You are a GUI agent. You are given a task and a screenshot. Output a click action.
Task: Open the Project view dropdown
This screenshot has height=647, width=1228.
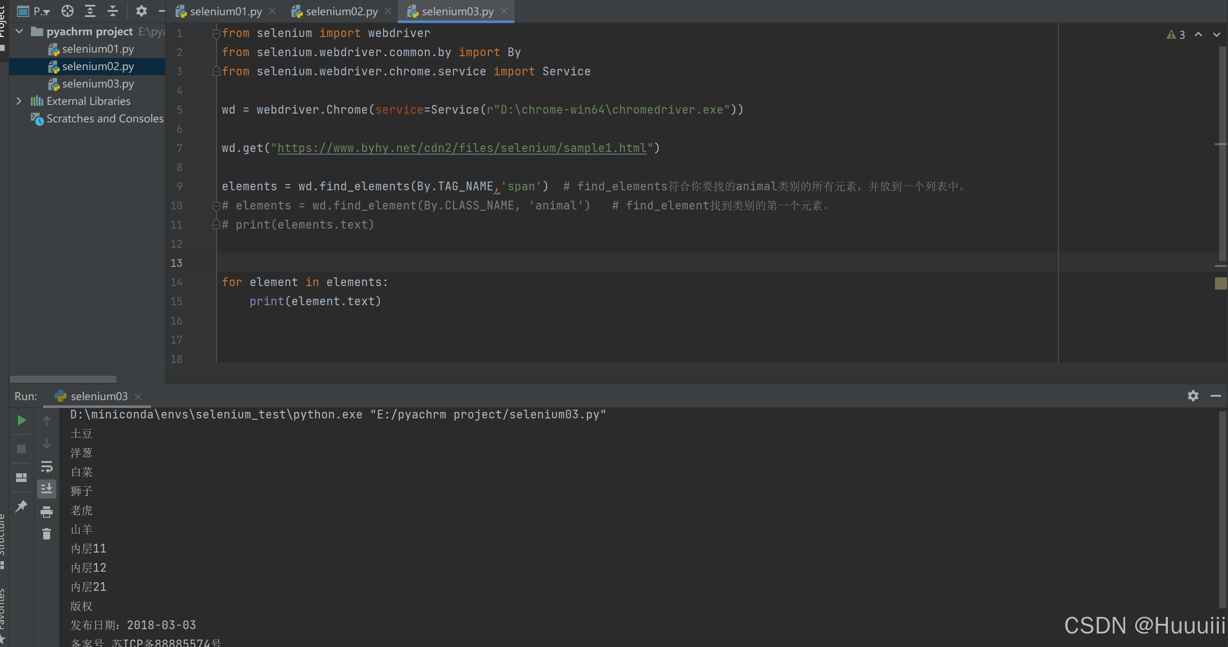41,11
